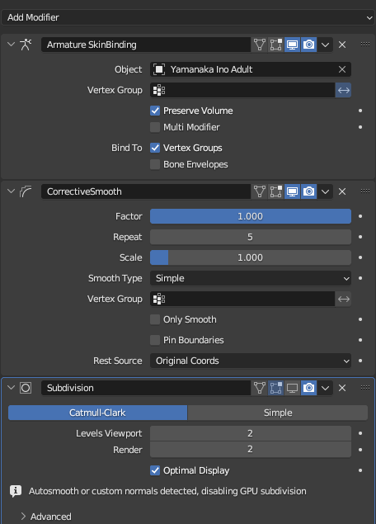
Task: Check the Pin Boundaries option
Action: (x=155, y=340)
